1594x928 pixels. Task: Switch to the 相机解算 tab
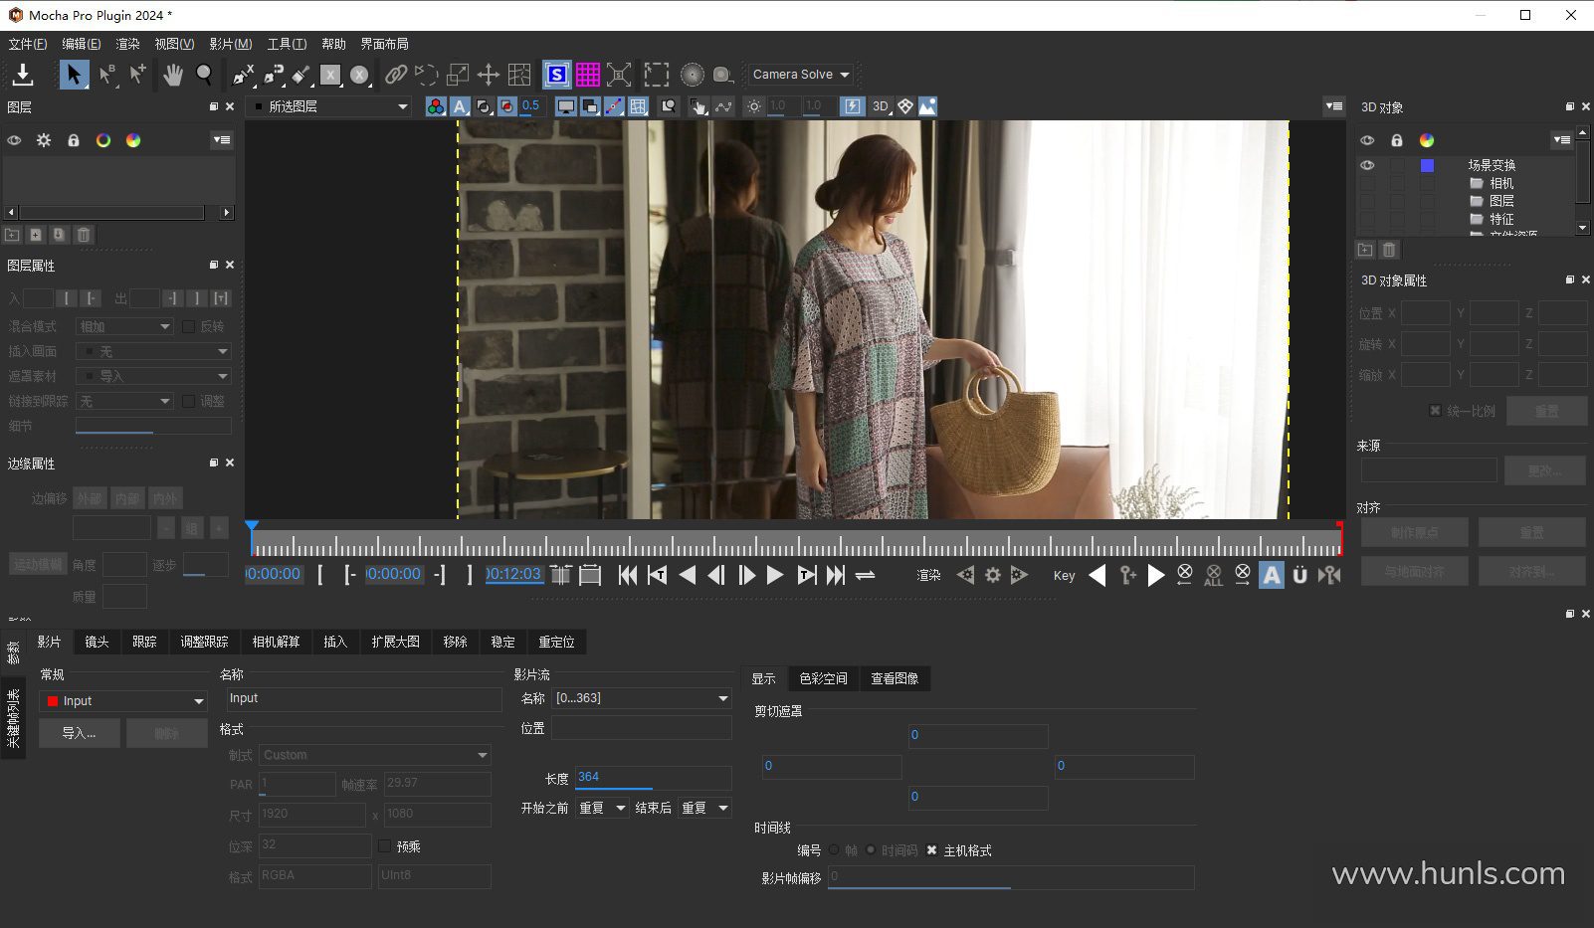pos(276,642)
